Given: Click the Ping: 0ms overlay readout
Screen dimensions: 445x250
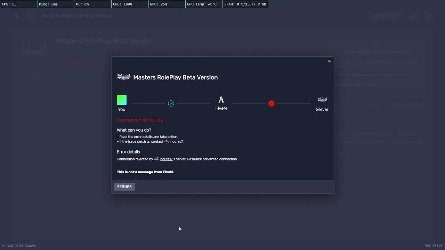Looking at the screenshot, I should [x=56, y=4].
